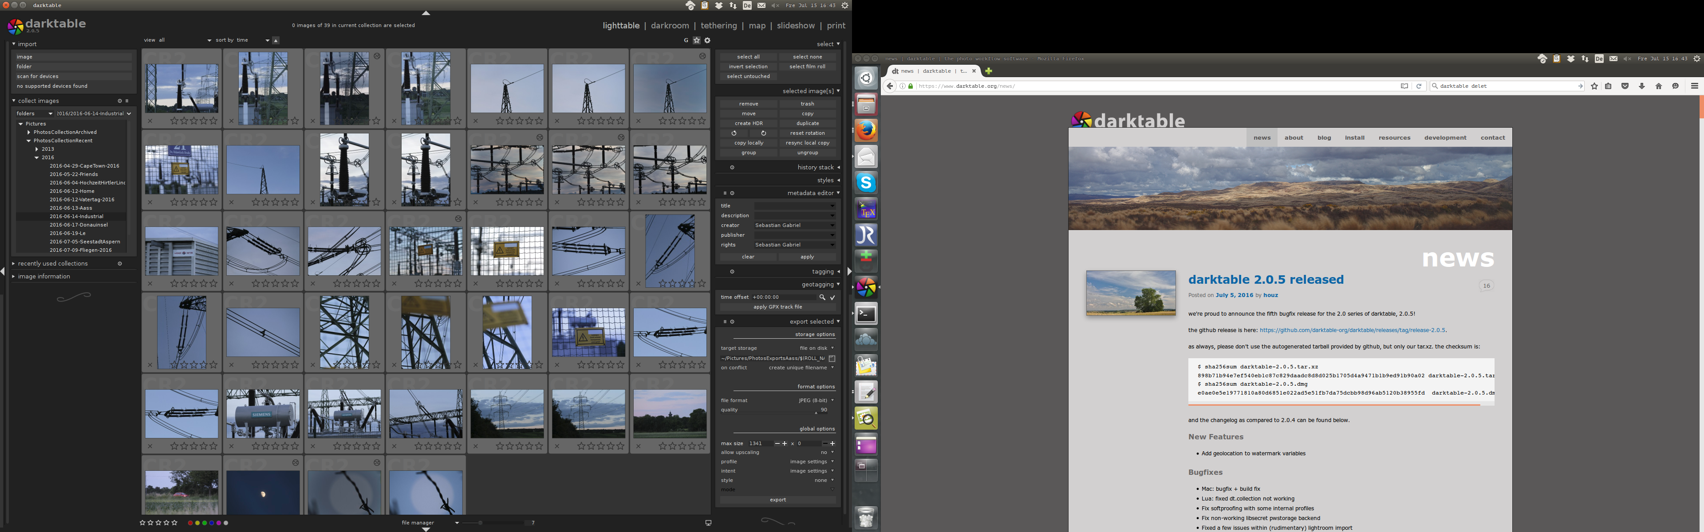The height and width of the screenshot is (532, 1704).
Task: Reject the first thumbnail with its X mark
Action: tap(150, 121)
